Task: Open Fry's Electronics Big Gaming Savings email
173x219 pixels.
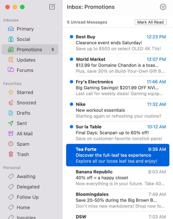Action: click(x=118, y=87)
